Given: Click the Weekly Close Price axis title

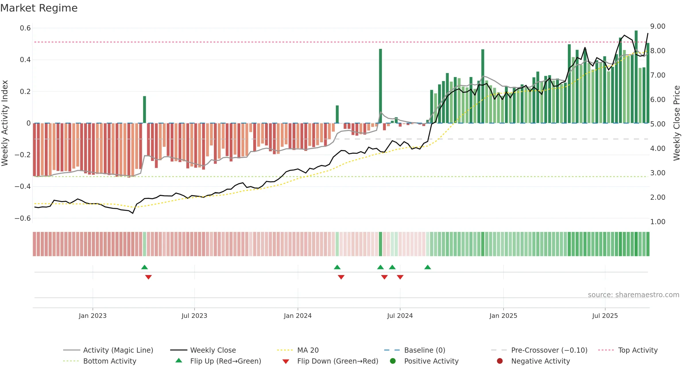Looking at the screenshot, I should pos(677,123).
